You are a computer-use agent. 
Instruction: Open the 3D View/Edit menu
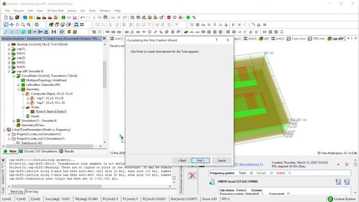55,11
